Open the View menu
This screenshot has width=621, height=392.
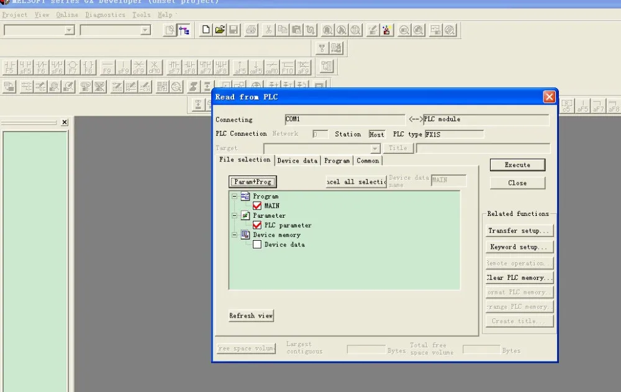[x=42, y=15]
